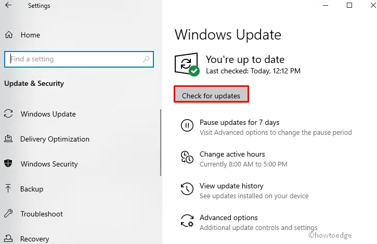Select Windows Update in the sidebar

coord(48,114)
